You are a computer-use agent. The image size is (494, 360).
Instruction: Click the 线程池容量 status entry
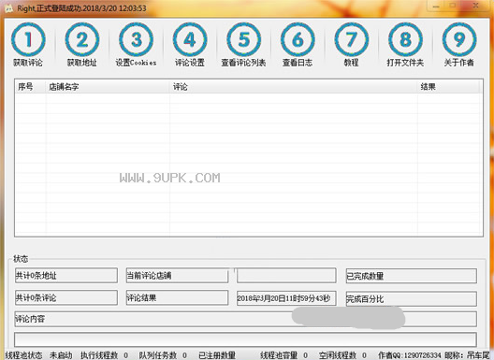click(x=283, y=355)
